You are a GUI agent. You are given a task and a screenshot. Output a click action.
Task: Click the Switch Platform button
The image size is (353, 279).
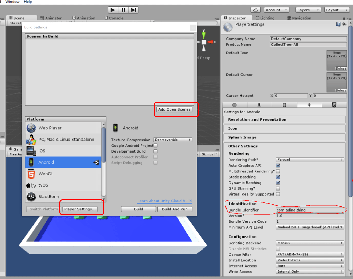(44, 209)
